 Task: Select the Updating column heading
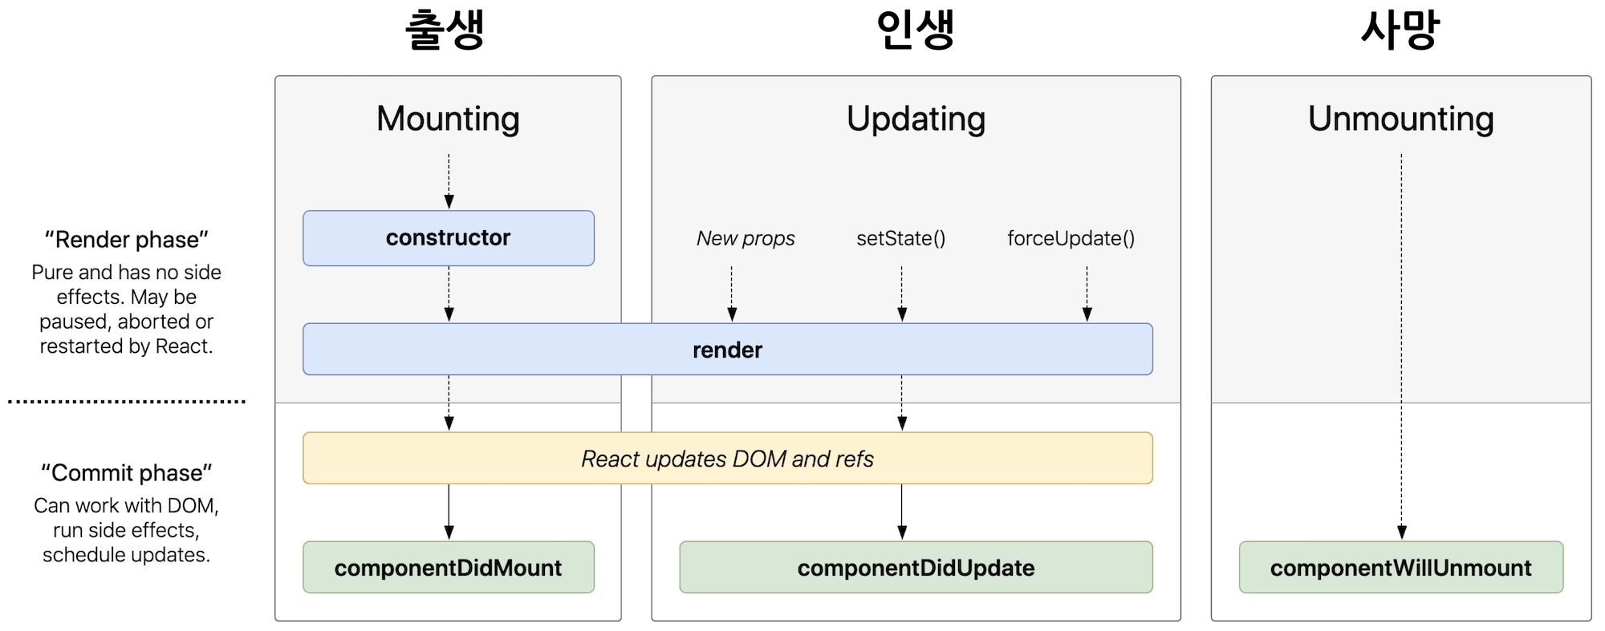pyautogui.click(x=916, y=119)
